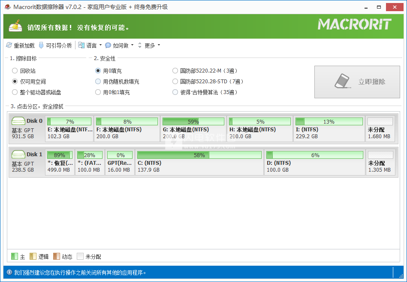
Task: Click the 立即擦除 button
Action: click(x=357, y=82)
